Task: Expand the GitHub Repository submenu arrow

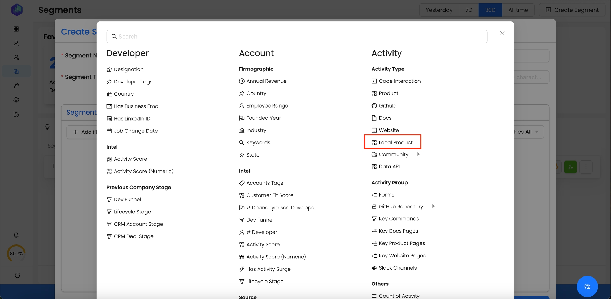Action: (433, 206)
